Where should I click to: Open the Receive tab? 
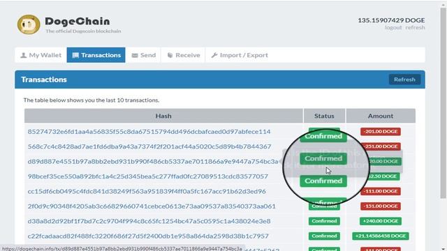point(183,55)
